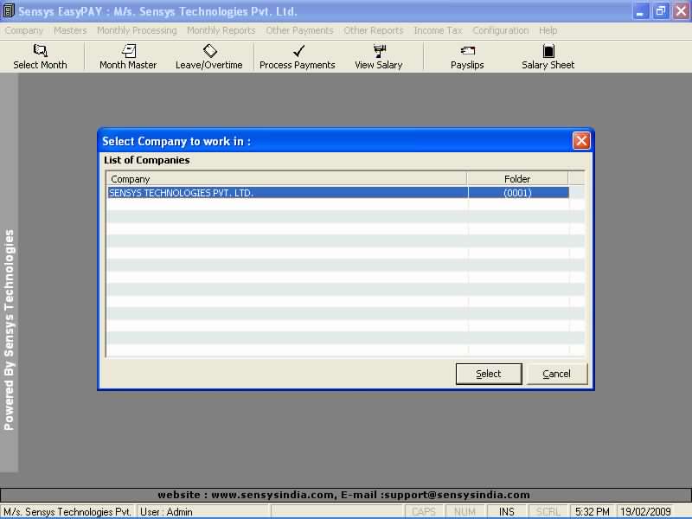This screenshot has width=692, height=519.
Task: Select SENSYS TECHNOLOGIES PVT. LTD. row
Action: 338,193
